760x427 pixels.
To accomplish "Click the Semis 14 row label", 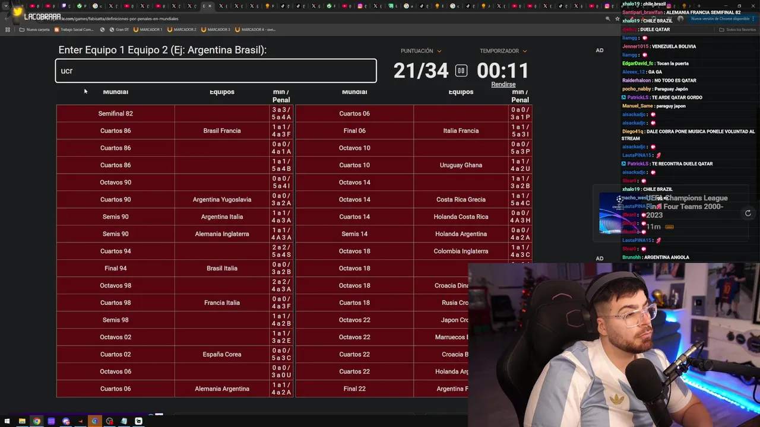I will pyautogui.click(x=354, y=234).
